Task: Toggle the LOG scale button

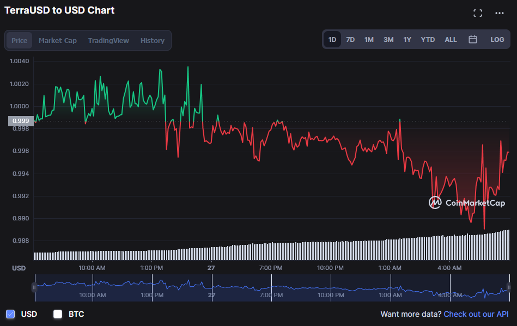Action: click(x=497, y=40)
